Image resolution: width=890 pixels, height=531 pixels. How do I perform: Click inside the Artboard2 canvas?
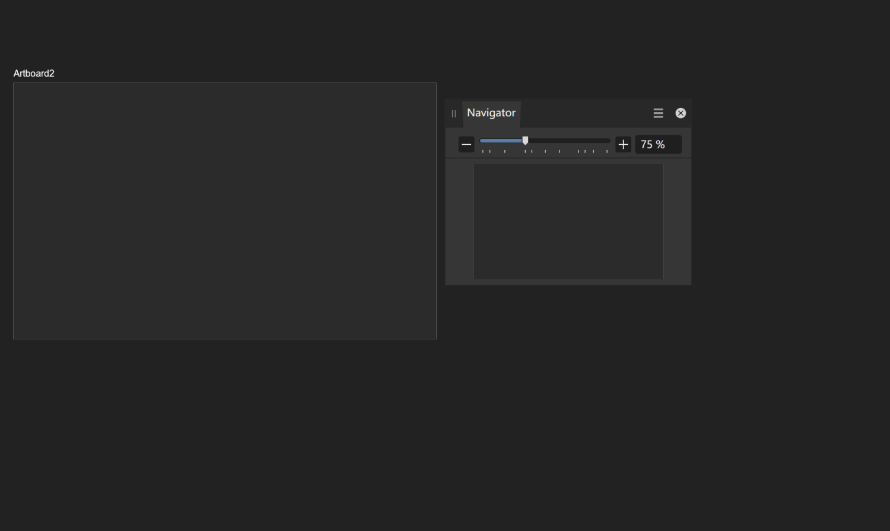pos(224,211)
